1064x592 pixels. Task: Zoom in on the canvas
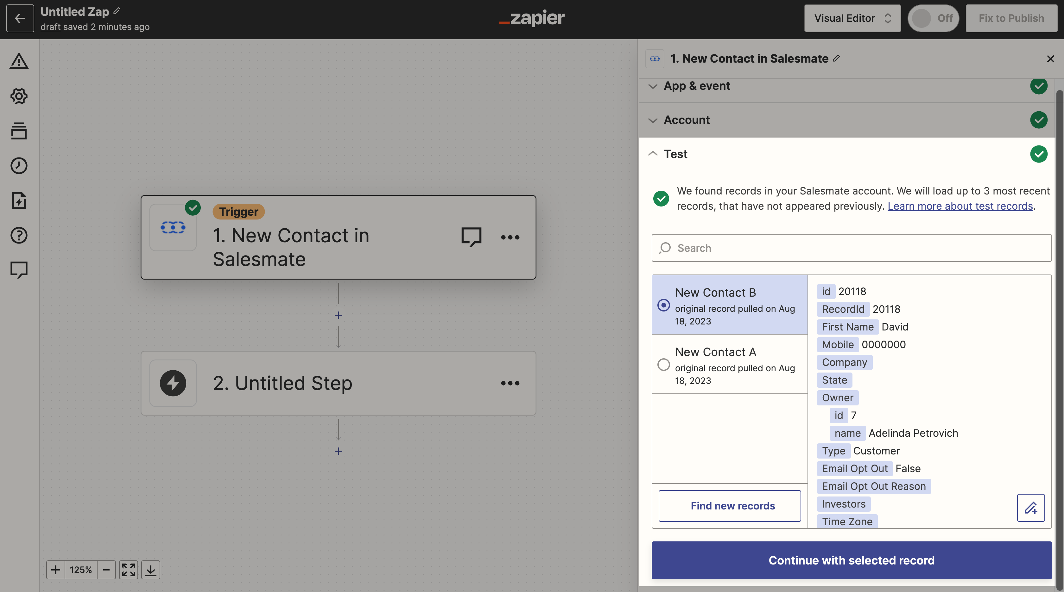pyautogui.click(x=55, y=570)
